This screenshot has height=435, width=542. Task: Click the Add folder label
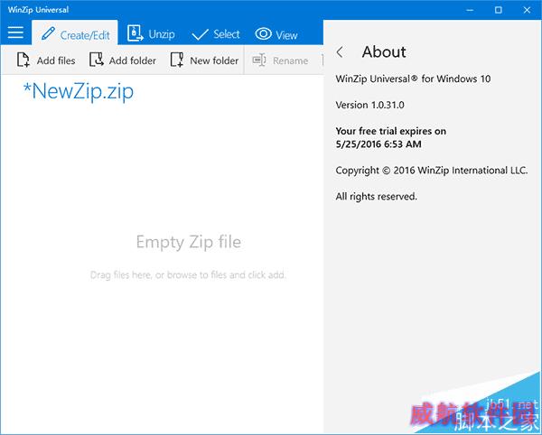133,60
